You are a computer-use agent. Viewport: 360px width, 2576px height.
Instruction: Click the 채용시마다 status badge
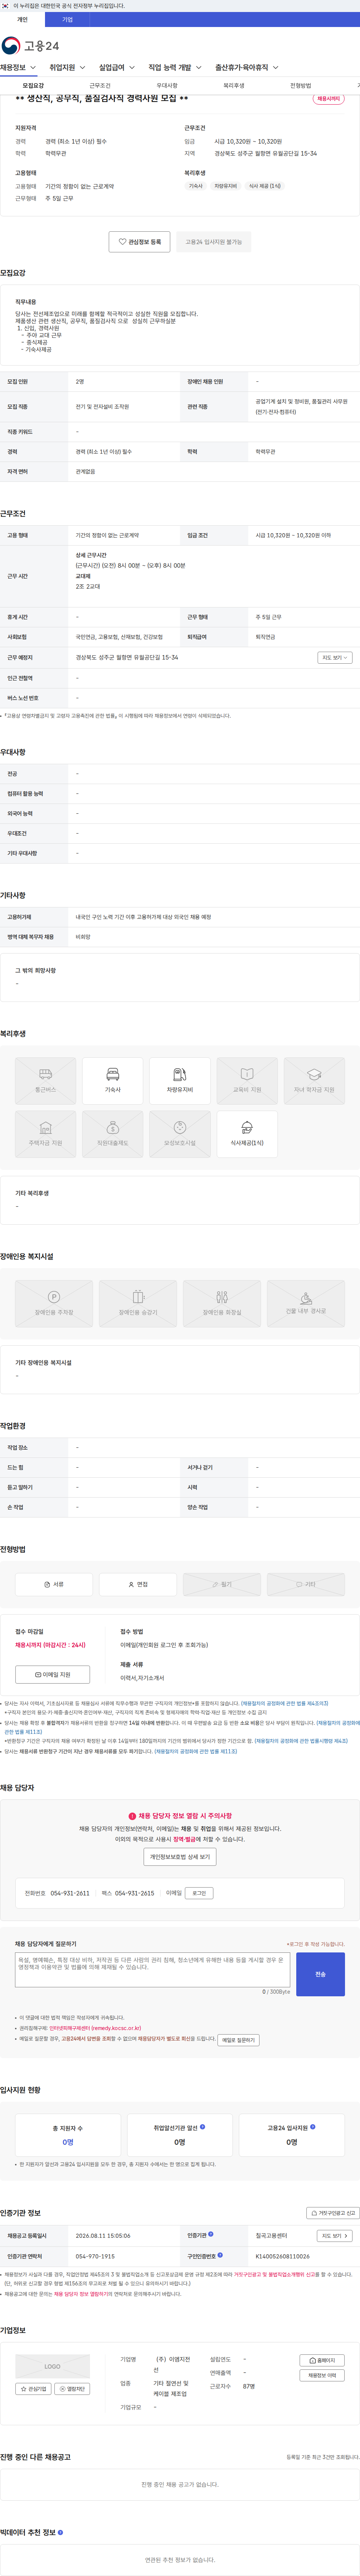328,99
